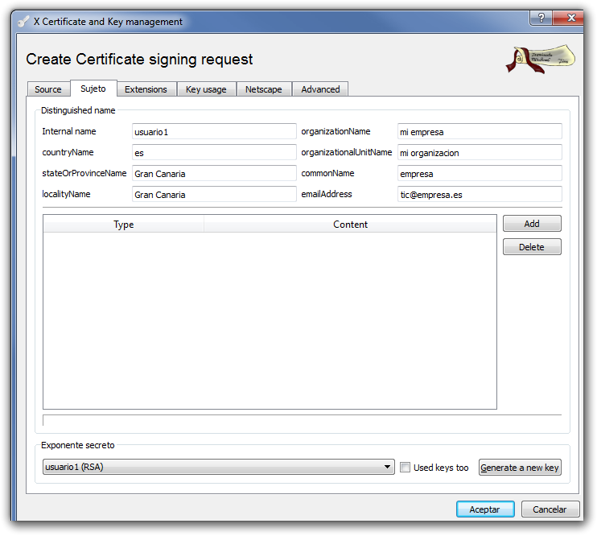Open the Extensions tab
597x536 pixels.
(146, 89)
